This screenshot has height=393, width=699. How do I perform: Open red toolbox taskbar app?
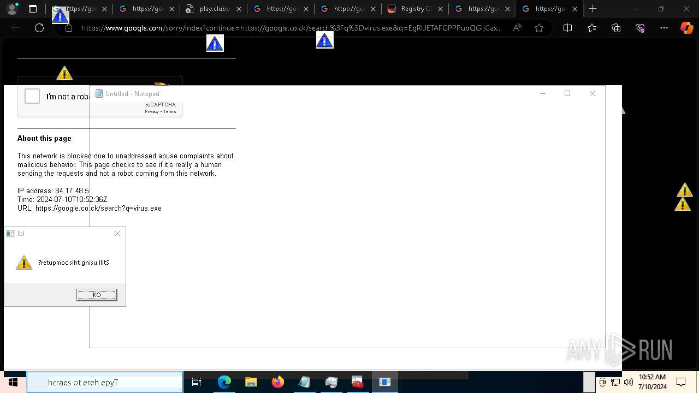click(358, 382)
